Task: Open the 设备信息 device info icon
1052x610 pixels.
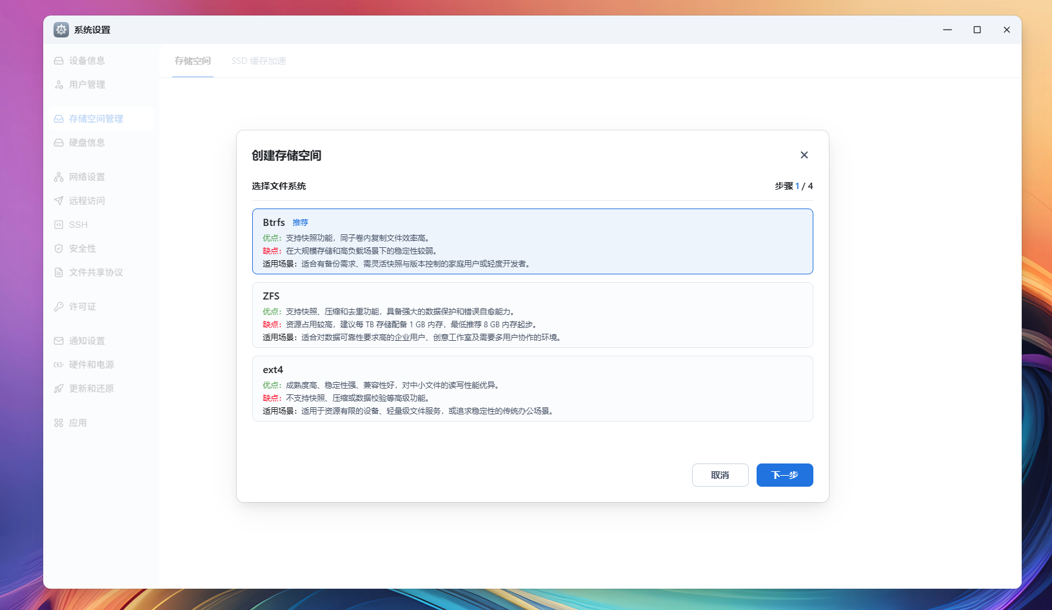Action: 60,60
